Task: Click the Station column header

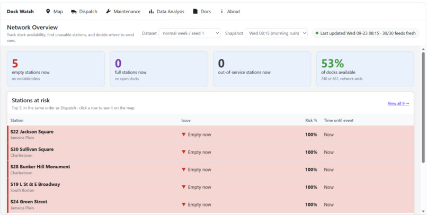Action: click(x=17, y=120)
